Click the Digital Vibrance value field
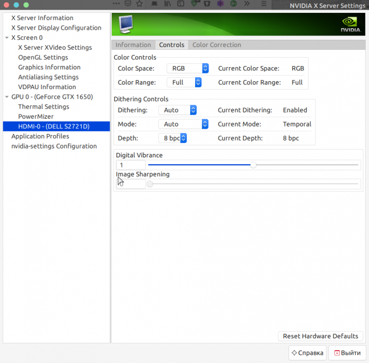Viewport: 369px width, 363px height. tap(131, 165)
